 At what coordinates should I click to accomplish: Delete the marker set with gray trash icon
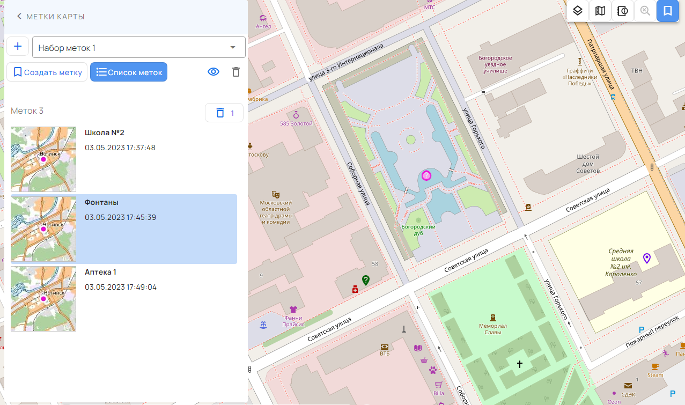pyautogui.click(x=236, y=72)
